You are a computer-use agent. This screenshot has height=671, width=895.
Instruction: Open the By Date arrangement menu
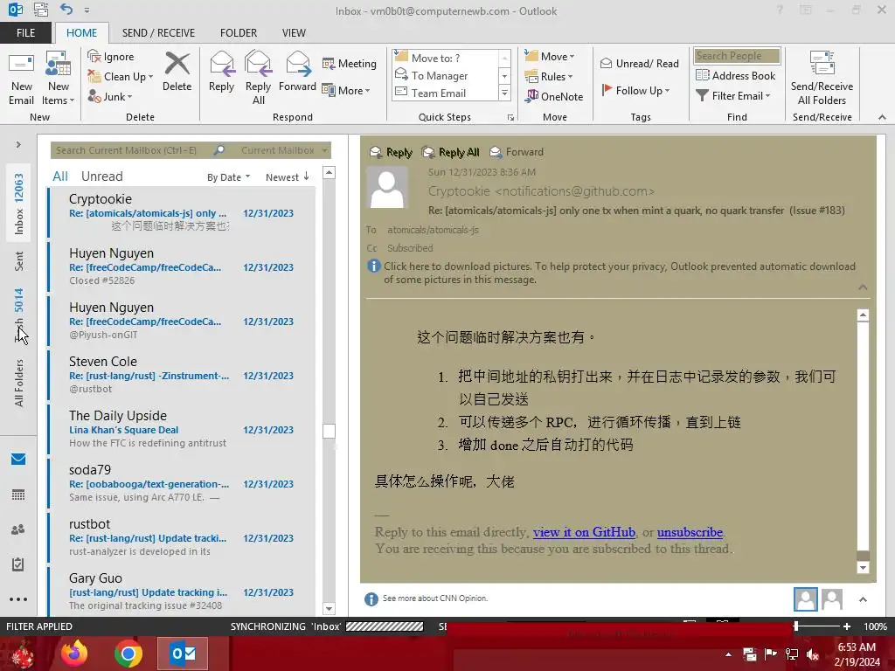pyautogui.click(x=228, y=177)
